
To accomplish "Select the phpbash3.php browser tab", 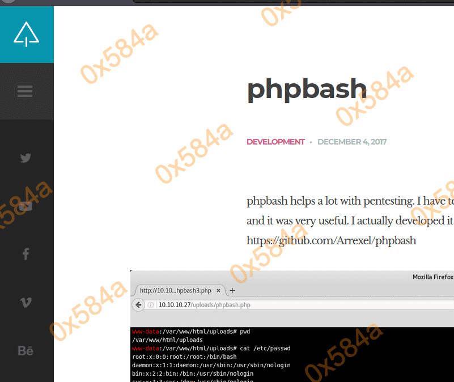I will click(175, 291).
